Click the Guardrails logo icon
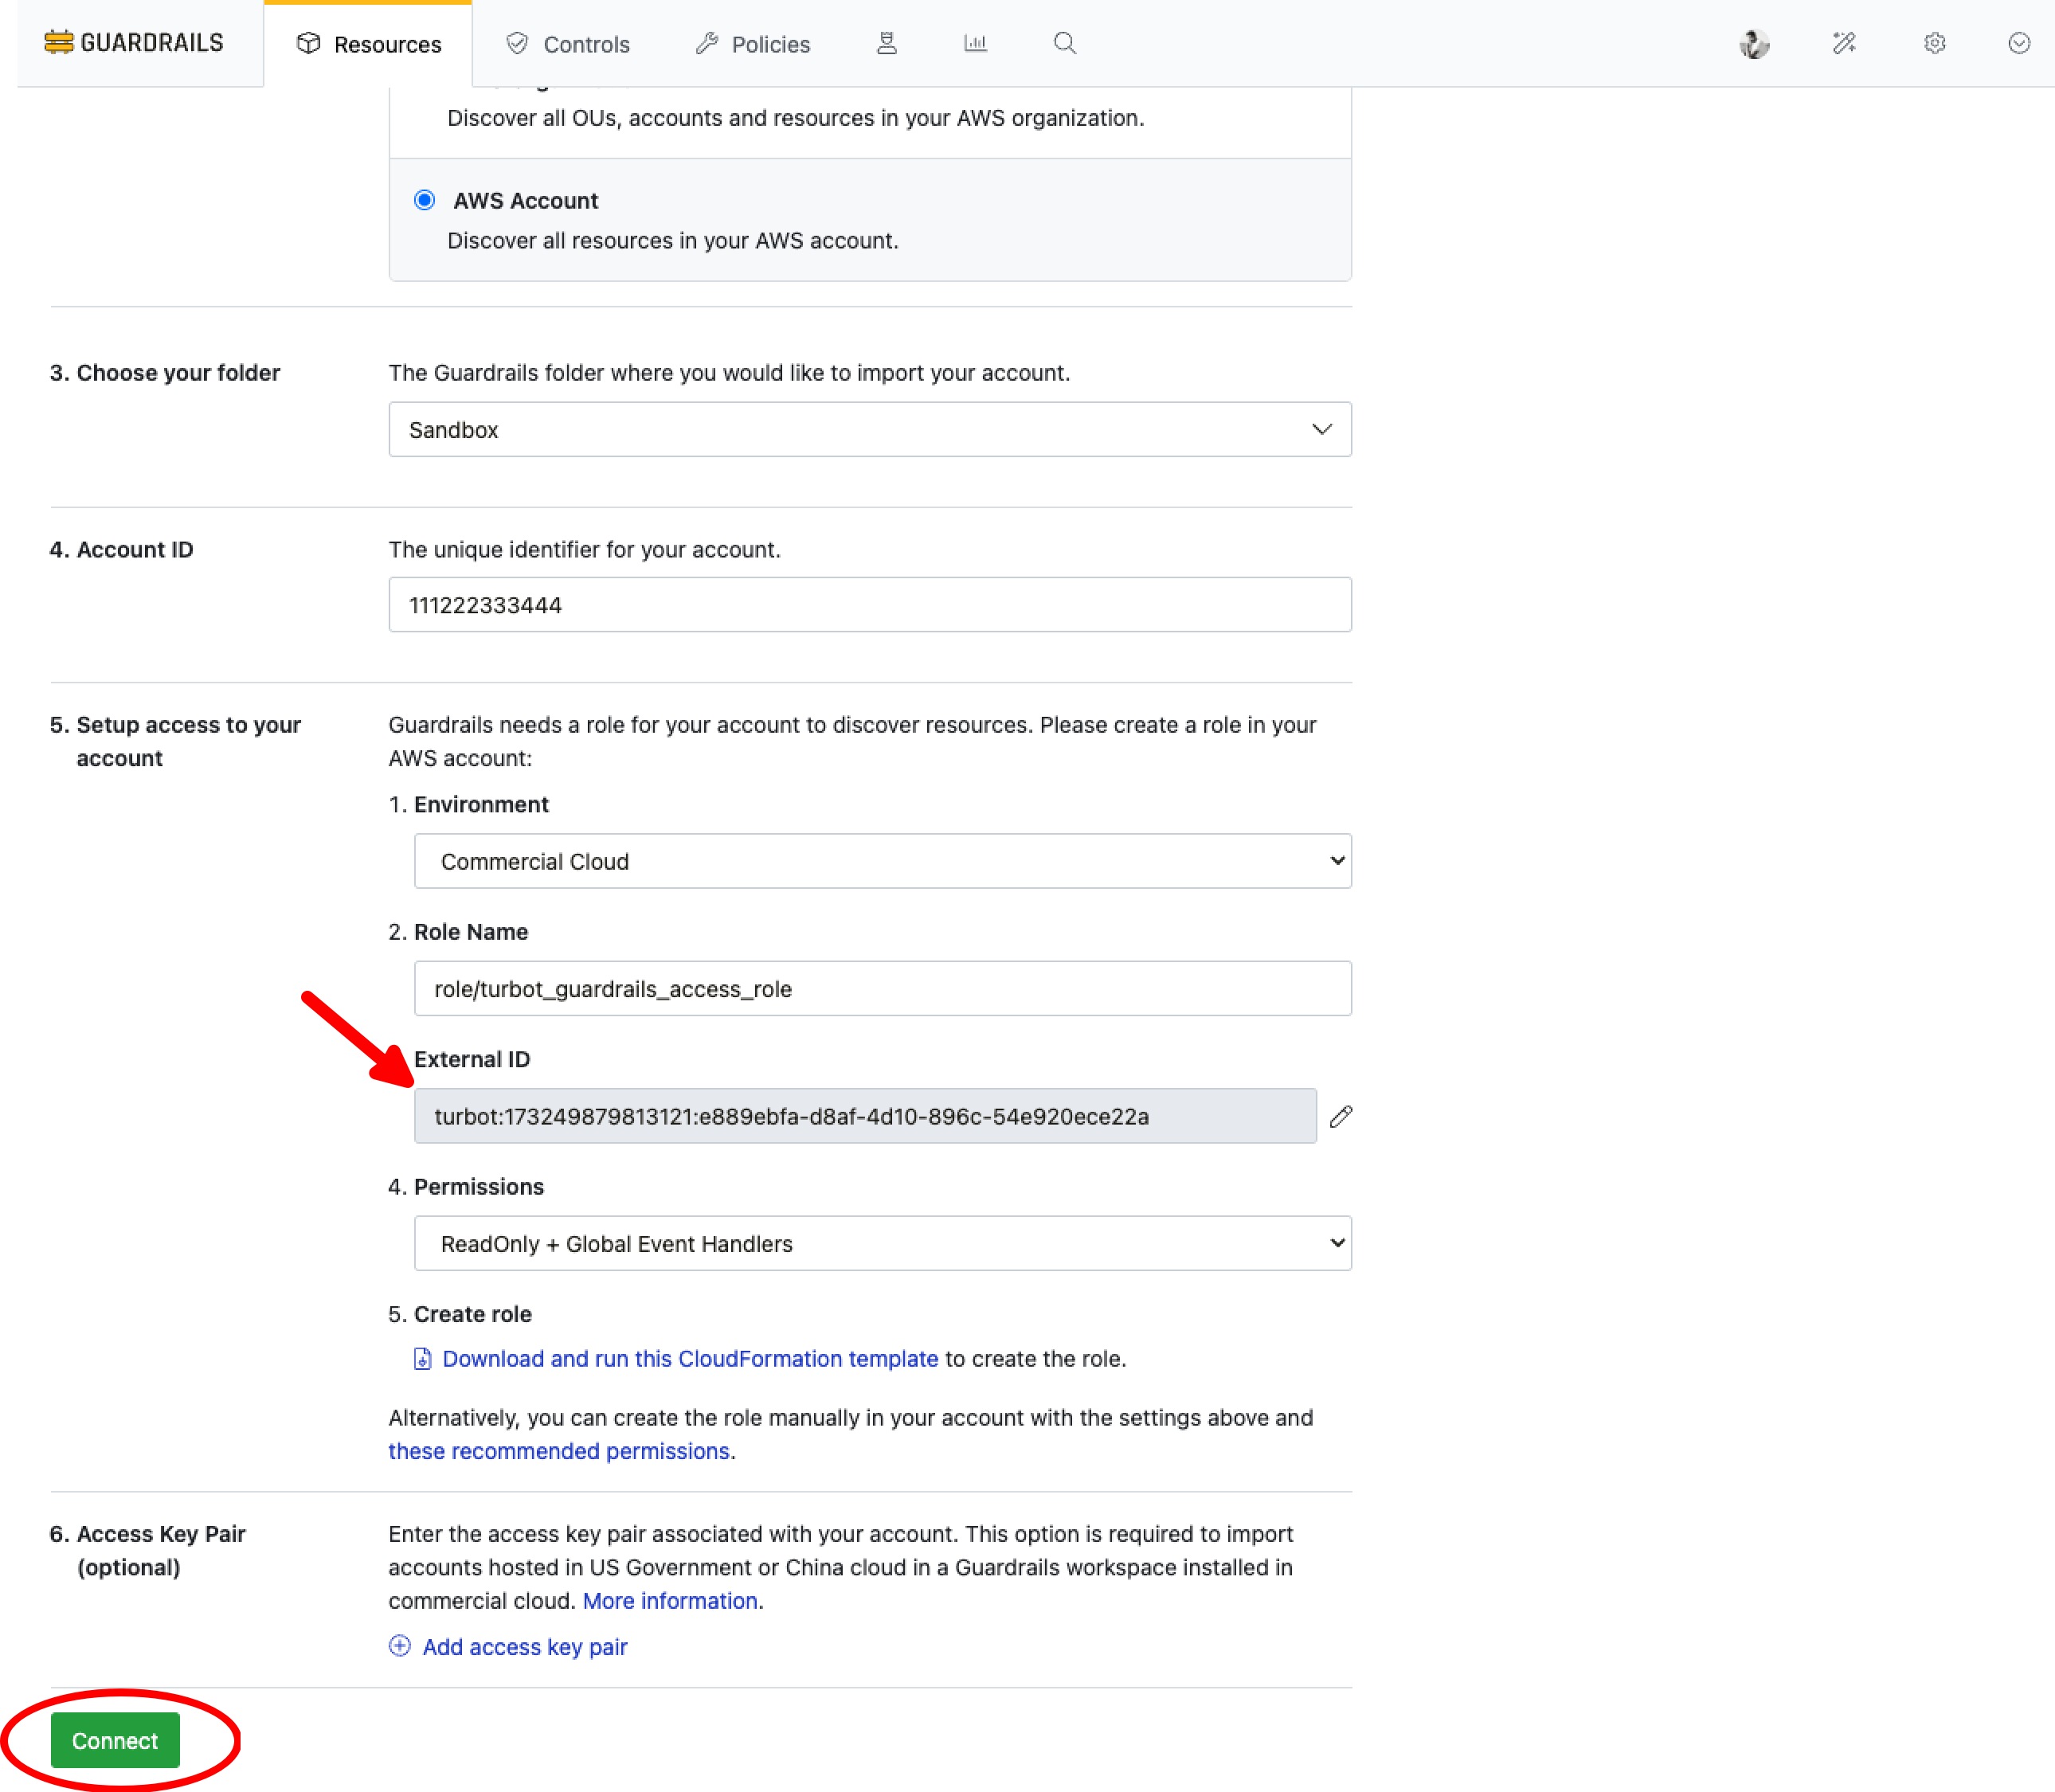The image size is (2055, 1792). tap(59, 42)
